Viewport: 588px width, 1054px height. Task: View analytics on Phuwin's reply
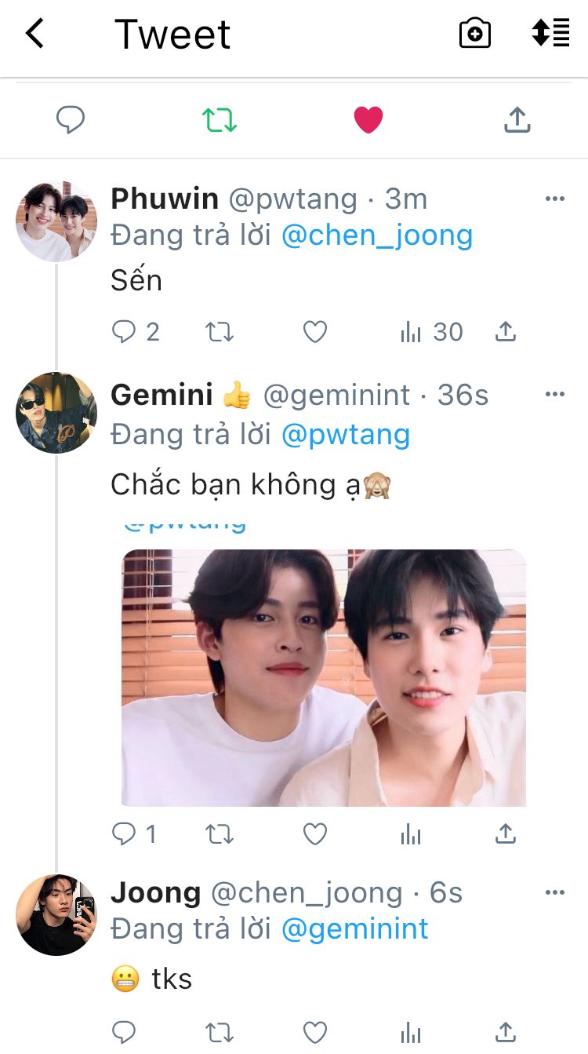click(x=411, y=333)
